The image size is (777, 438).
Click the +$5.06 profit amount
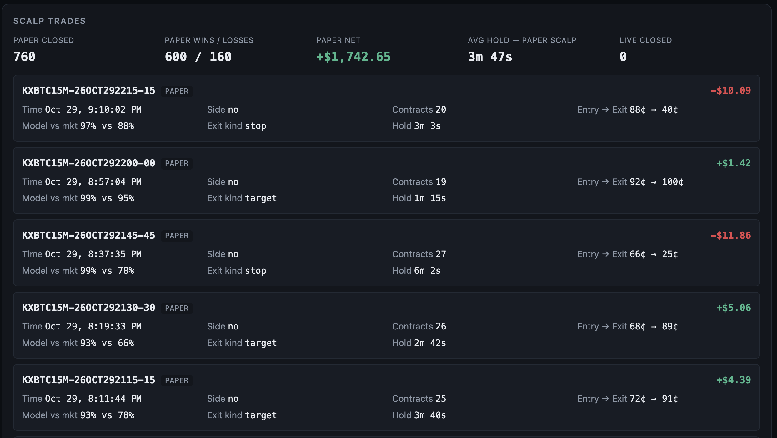(x=734, y=308)
